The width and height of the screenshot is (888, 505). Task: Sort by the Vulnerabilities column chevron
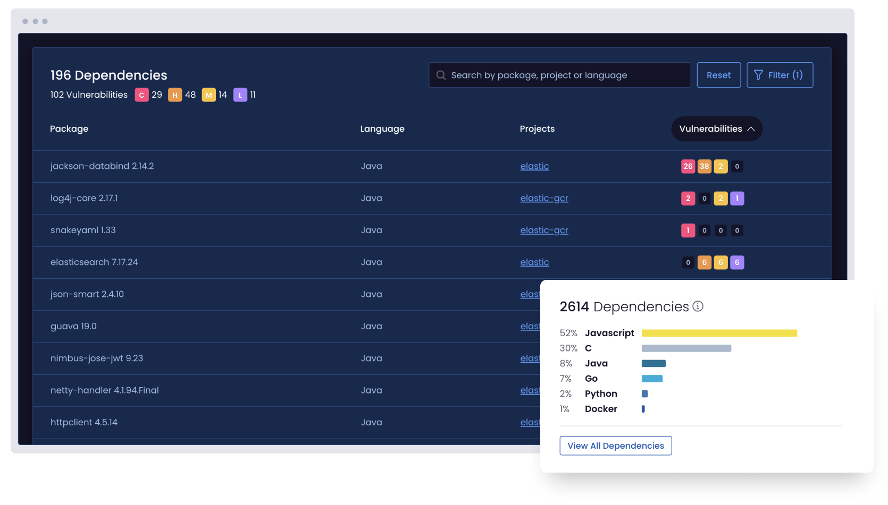coord(751,129)
